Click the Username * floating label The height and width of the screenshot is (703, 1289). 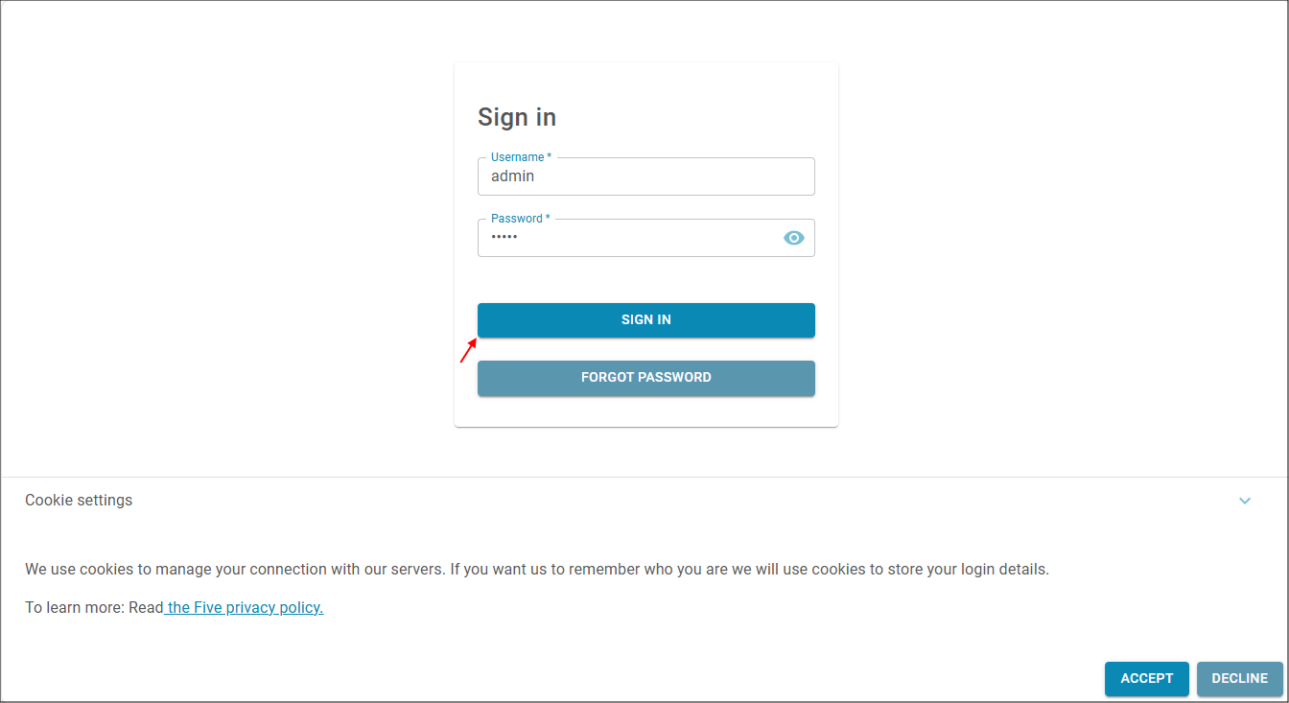[521, 157]
